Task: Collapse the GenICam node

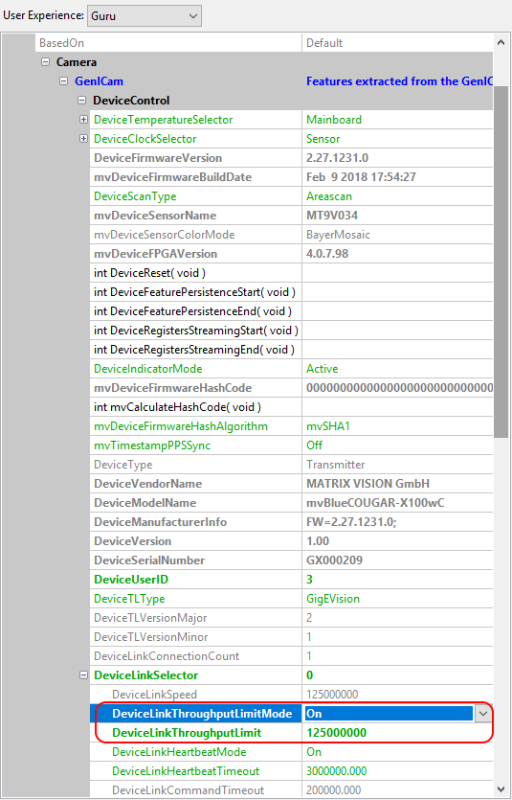Action: click(x=64, y=81)
